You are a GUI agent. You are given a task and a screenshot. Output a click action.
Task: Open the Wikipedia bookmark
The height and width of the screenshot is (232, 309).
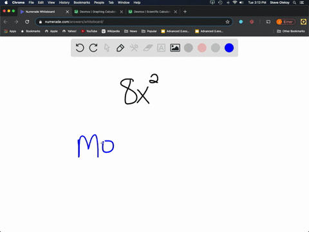111,31
